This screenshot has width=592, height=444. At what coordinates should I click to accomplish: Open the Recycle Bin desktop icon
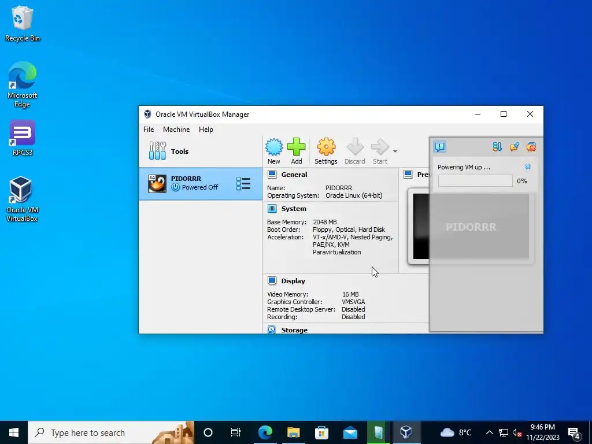[23, 24]
